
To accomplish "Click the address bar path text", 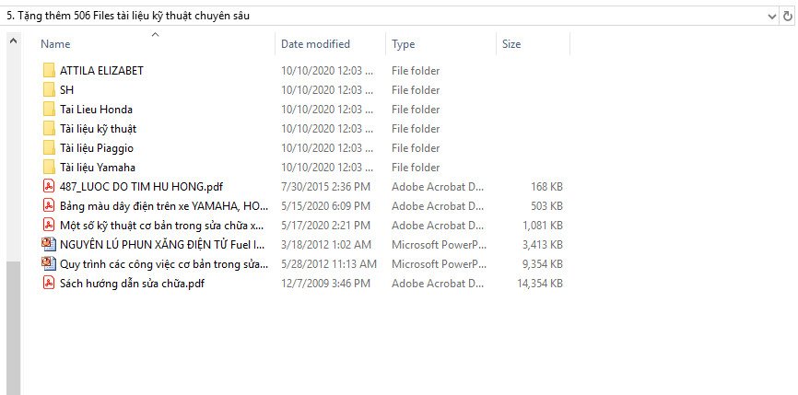I will coord(127,16).
